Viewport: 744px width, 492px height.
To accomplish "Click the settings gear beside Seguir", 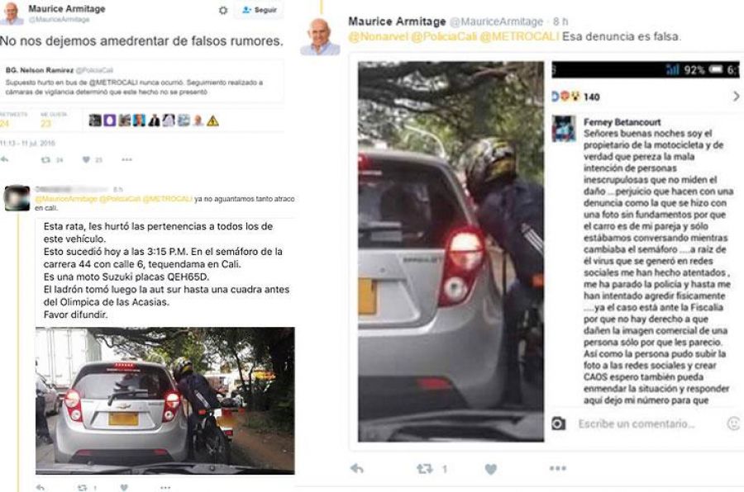I will [223, 10].
